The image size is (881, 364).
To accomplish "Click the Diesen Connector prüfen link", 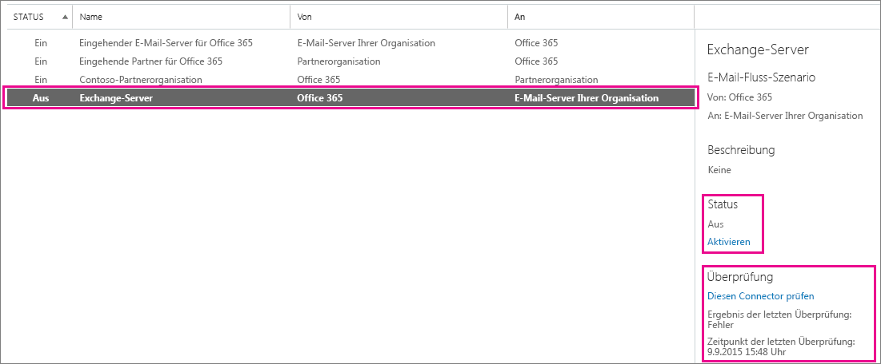I will [761, 295].
